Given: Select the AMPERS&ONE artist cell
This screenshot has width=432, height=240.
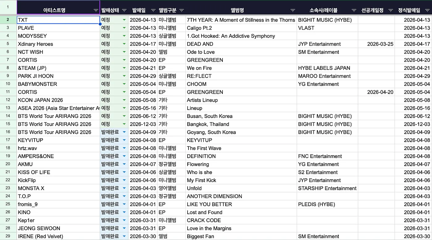Looking at the screenshot, I should click(x=58, y=156).
